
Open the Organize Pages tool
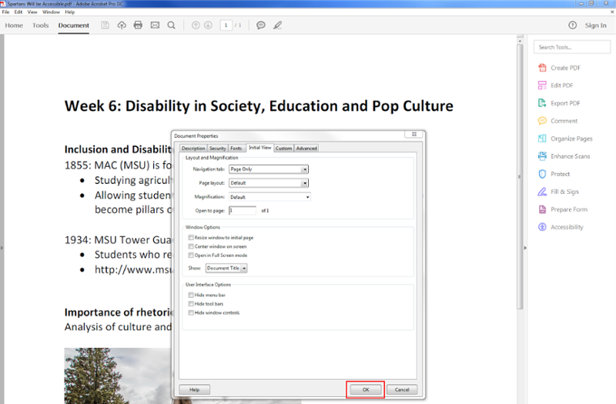[x=565, y=139]
